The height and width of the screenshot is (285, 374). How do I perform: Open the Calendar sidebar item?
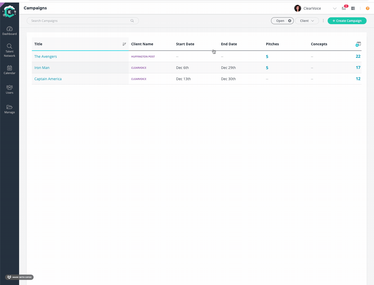[x=9, y=70]
